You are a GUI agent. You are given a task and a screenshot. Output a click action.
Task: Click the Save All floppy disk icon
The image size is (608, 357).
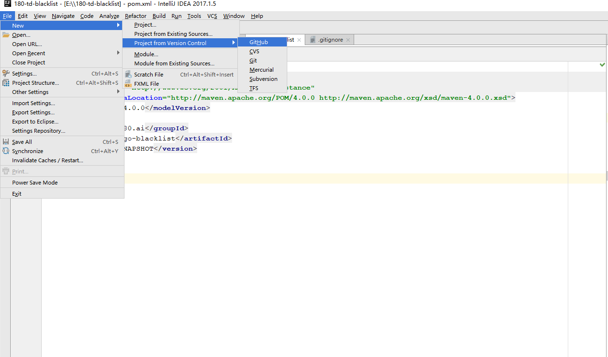(x=5, y=141)
